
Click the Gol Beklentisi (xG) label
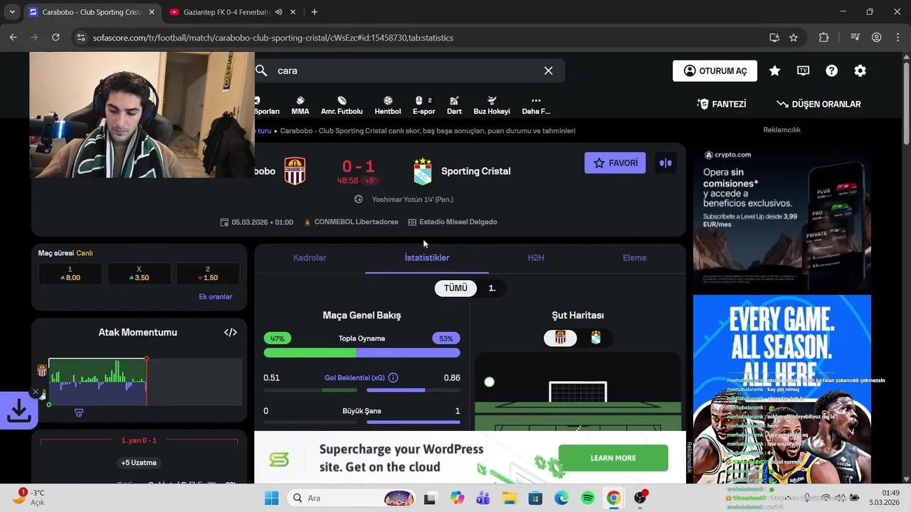pyautogui.click(x=354, y=378)
